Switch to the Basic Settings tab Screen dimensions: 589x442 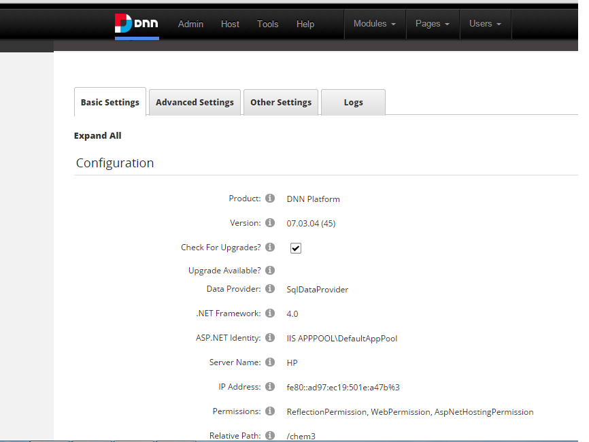click(x=110, y=102)
